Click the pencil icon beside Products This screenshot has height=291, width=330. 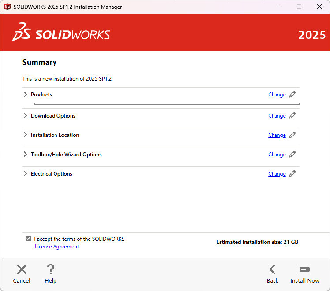[292, 95]
